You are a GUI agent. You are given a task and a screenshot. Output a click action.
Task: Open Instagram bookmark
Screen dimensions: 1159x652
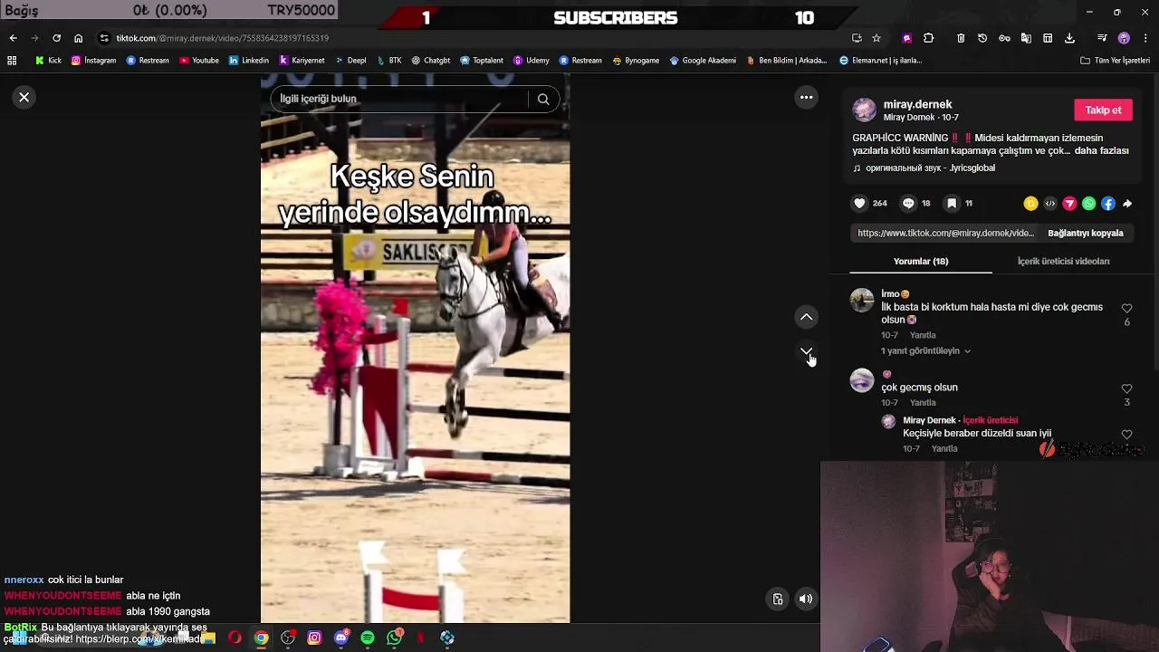[93, 61]
